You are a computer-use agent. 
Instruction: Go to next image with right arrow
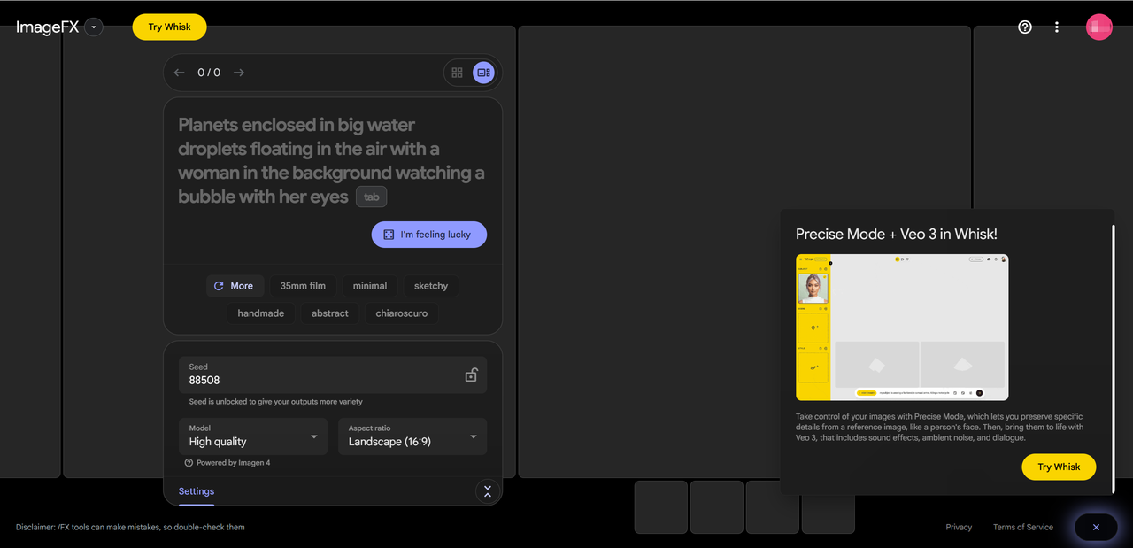[x=239, y=73]
